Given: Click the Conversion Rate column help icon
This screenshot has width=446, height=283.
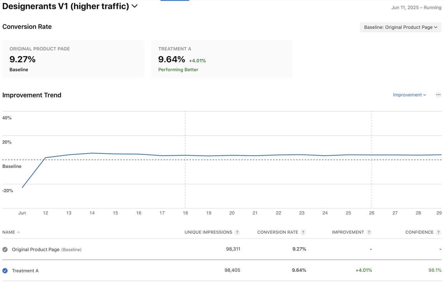Looking at the screenshot, I should 303,232.
